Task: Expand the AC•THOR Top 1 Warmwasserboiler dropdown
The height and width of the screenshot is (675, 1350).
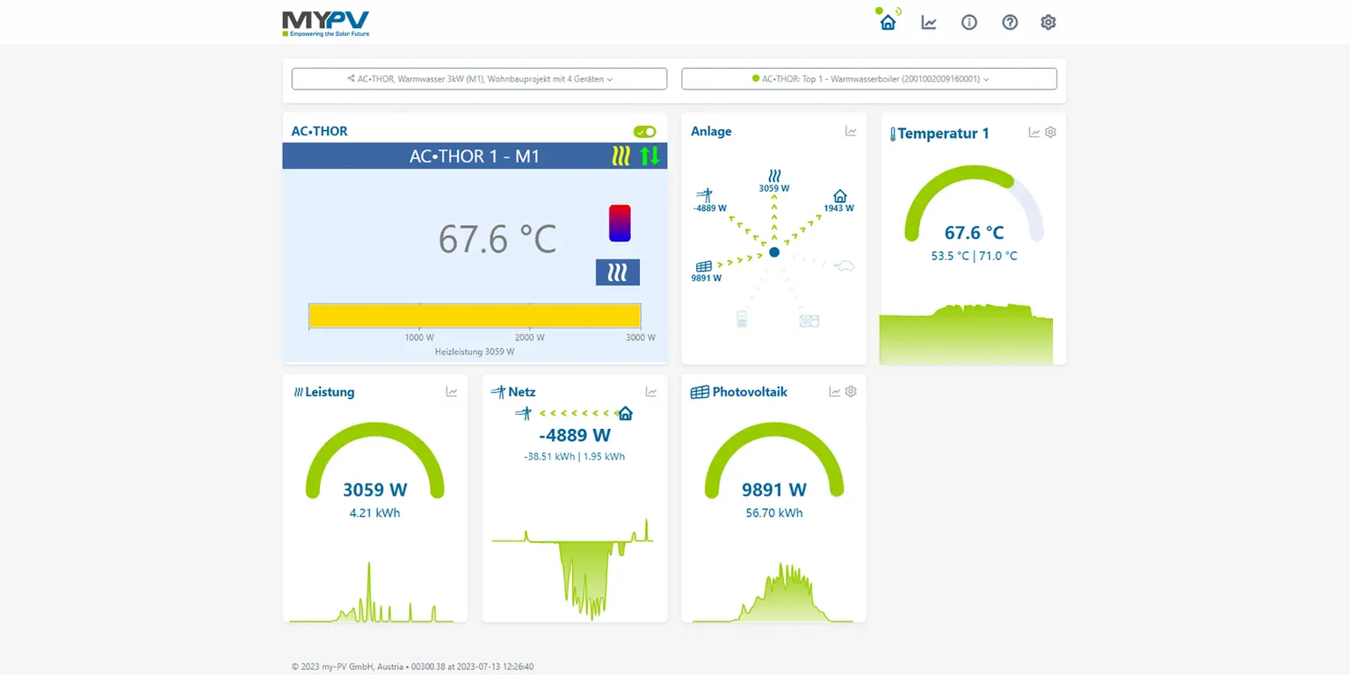Action: (x=869, y=79)
